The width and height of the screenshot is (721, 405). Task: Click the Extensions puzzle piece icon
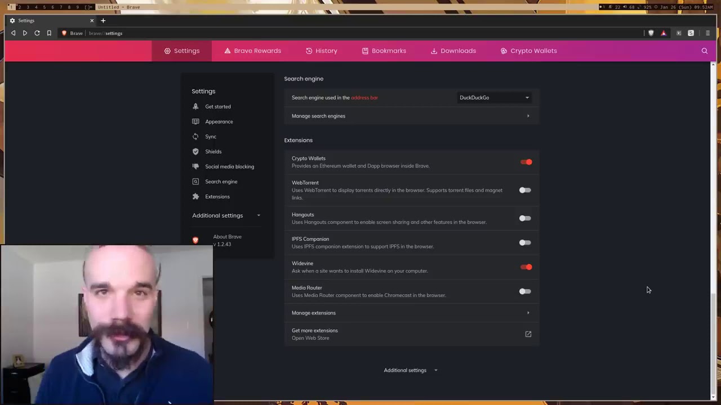tap(195, 196)
